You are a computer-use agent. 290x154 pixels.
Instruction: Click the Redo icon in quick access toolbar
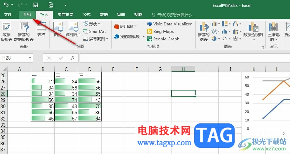(x=21, y=5)
